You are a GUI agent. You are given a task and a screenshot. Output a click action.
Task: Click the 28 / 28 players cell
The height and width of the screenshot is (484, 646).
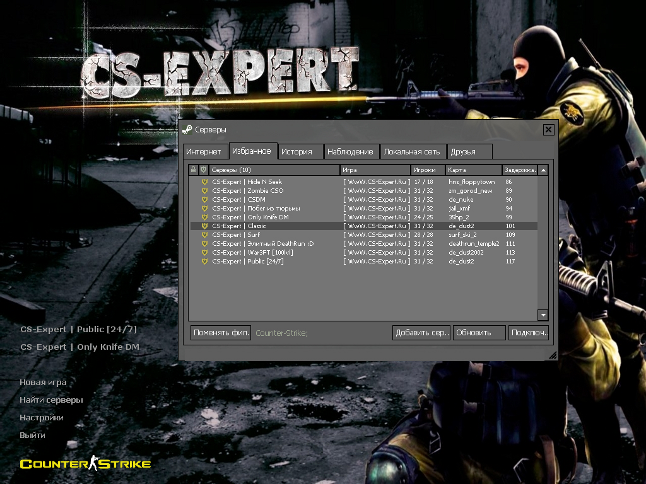click(x=423, y=235)
